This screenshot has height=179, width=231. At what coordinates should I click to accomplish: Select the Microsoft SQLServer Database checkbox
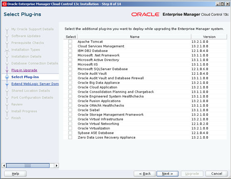coord(70,69)
